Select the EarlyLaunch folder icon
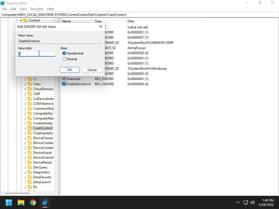This screenshot has height=209, width=279. 30,182
